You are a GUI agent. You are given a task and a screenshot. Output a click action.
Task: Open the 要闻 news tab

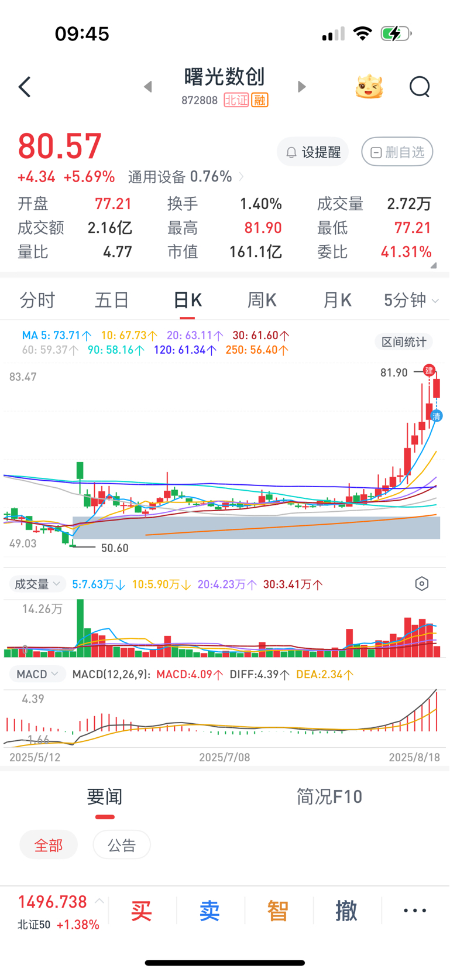(105, 796)
